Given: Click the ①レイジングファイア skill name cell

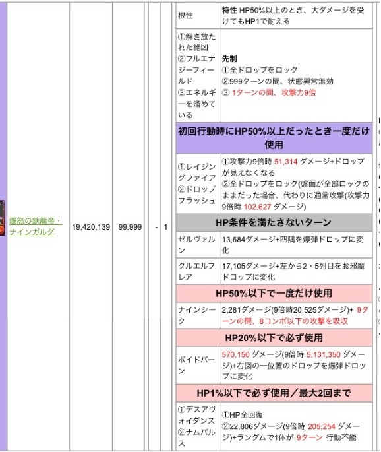Looking at the screenshot, I should [198, 183].
